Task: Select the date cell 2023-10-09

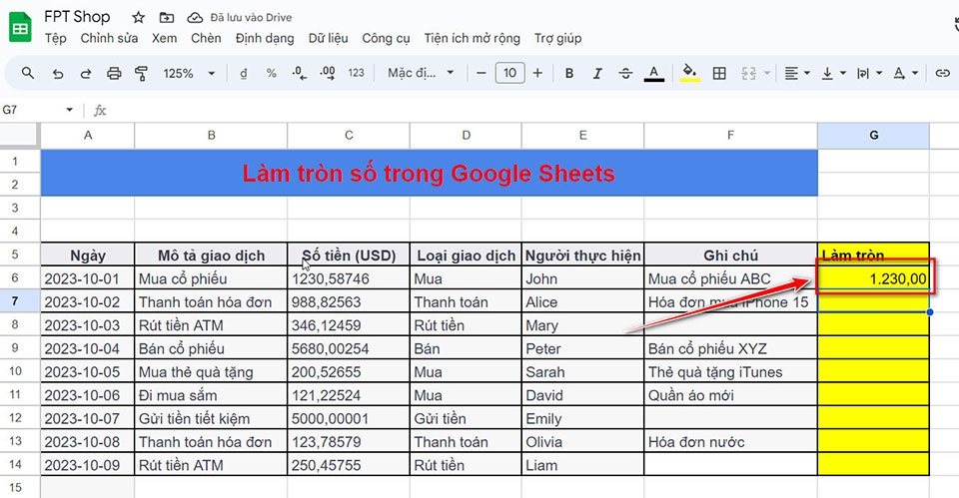Action: point(88,464)
